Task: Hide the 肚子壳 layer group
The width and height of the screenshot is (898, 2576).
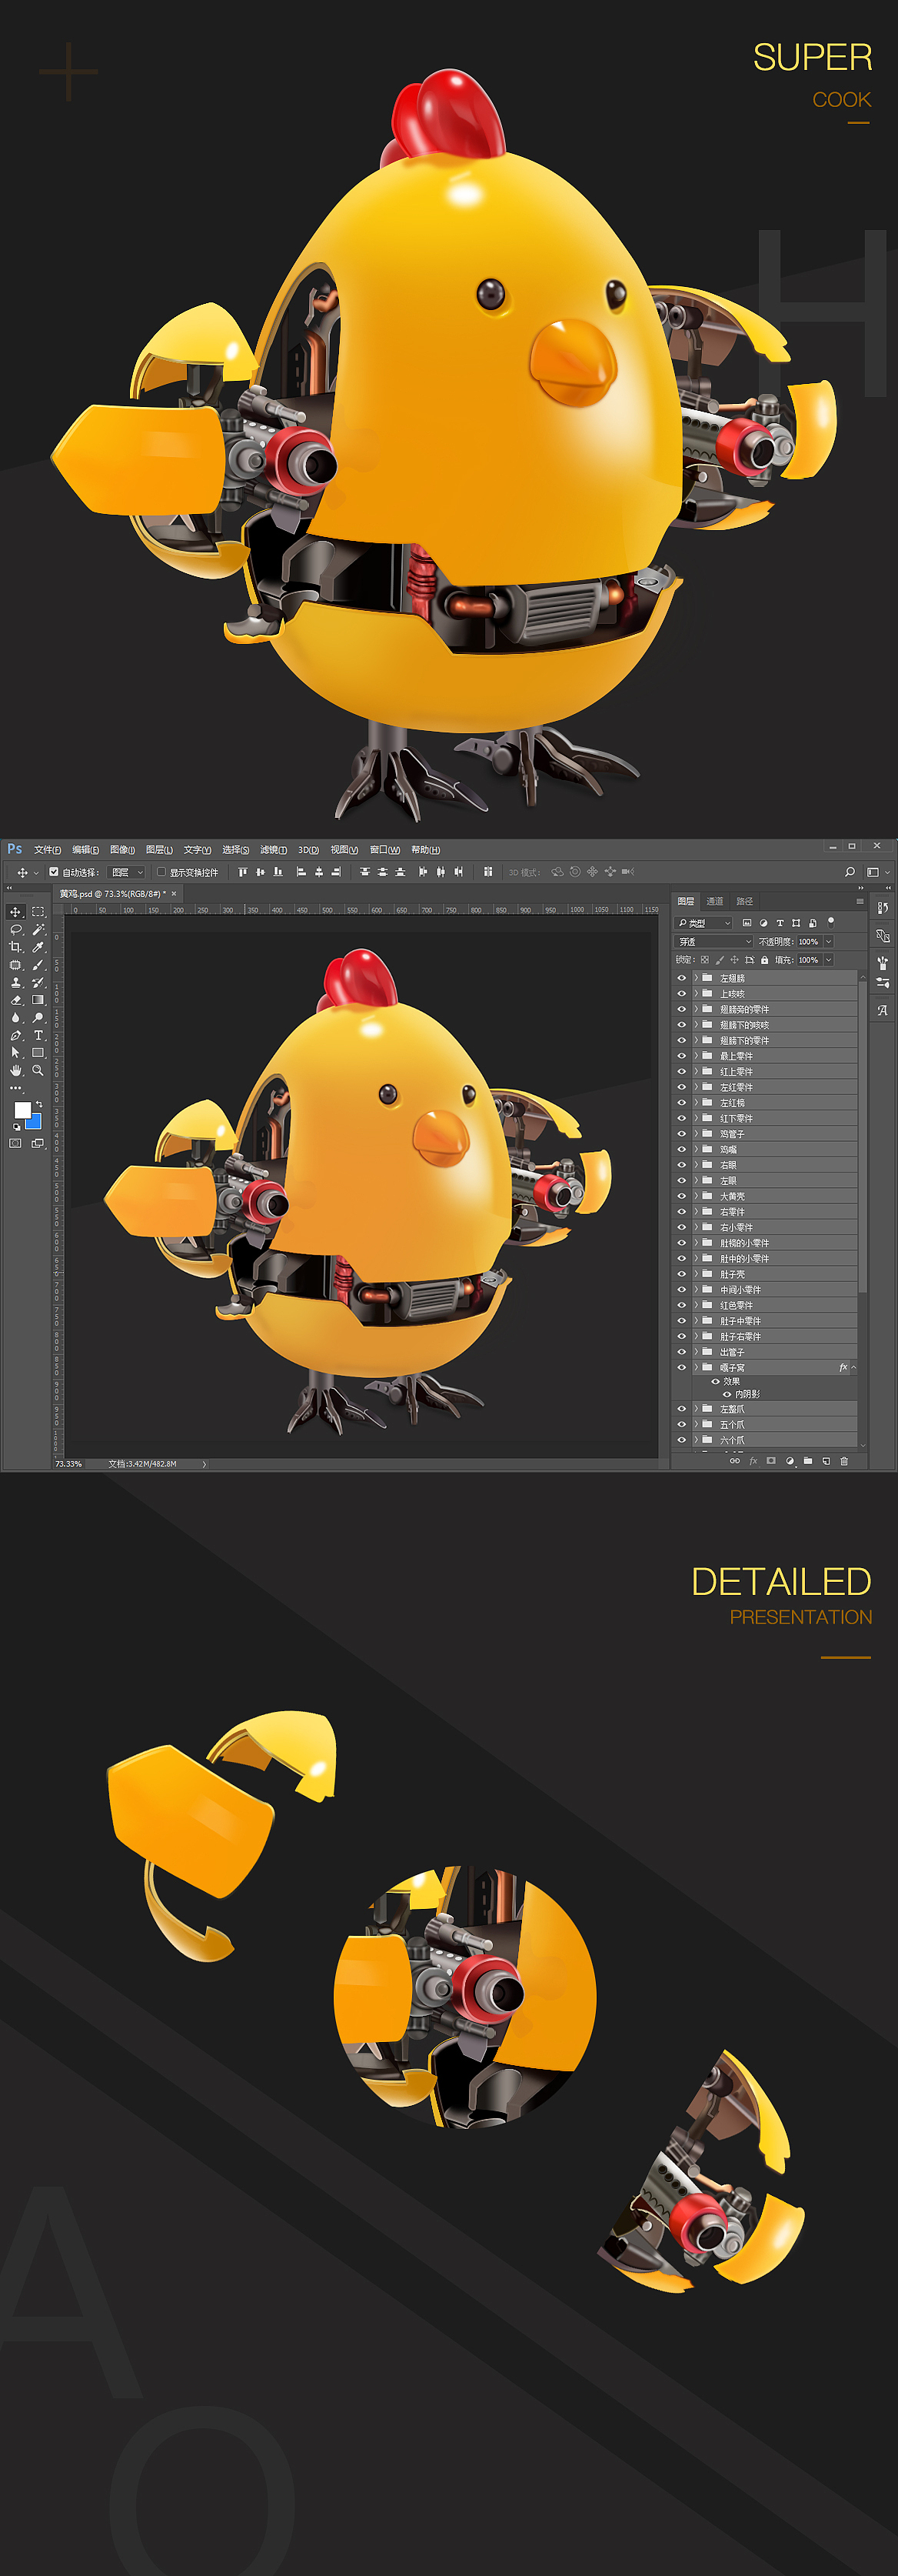Action: pyautogui.click(x=681, y=1274)
